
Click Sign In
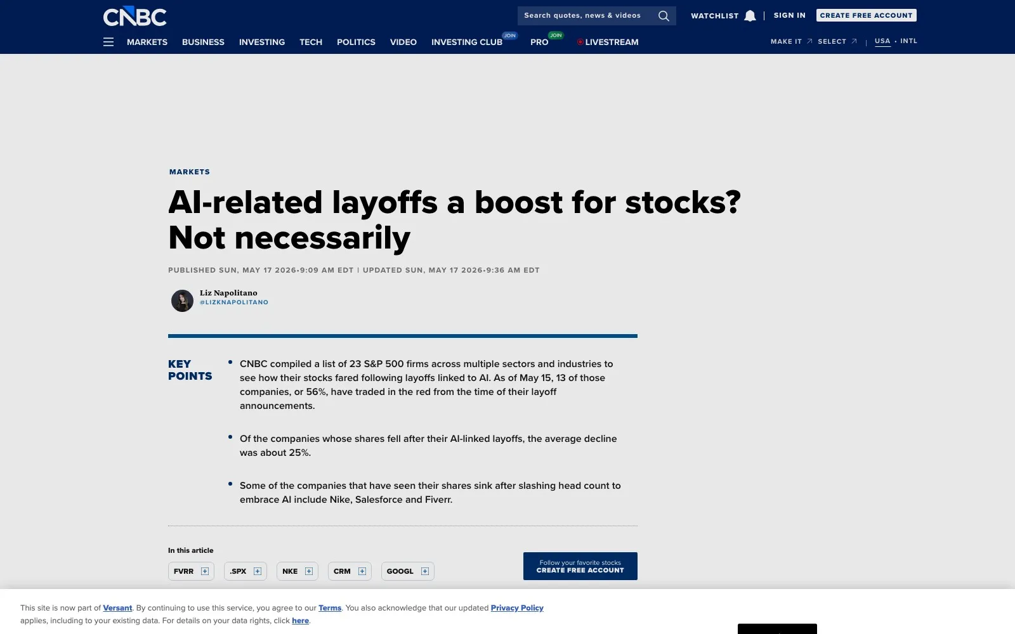[789, 15]
